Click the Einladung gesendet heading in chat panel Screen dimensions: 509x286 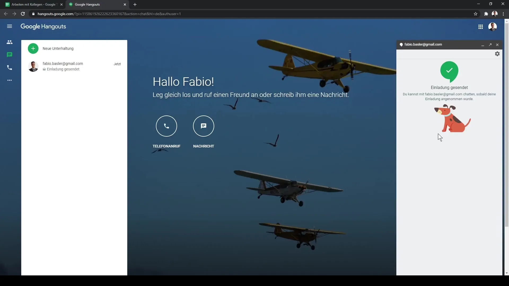pos(449,88)
